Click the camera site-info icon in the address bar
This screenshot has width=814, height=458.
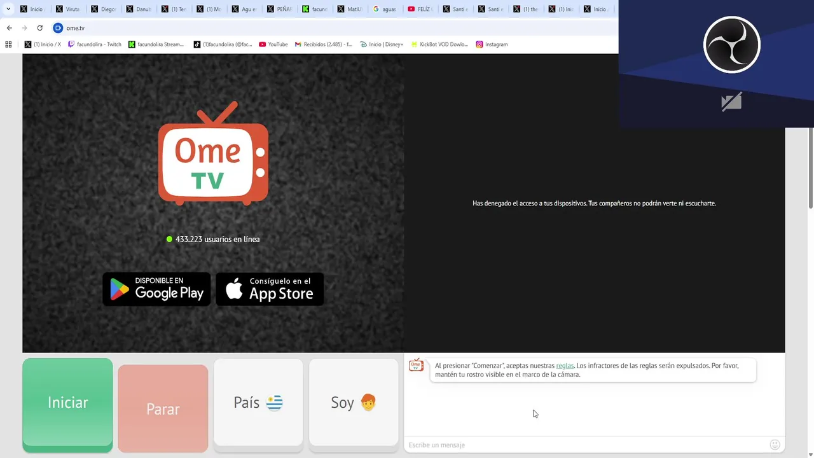point(58,28)
